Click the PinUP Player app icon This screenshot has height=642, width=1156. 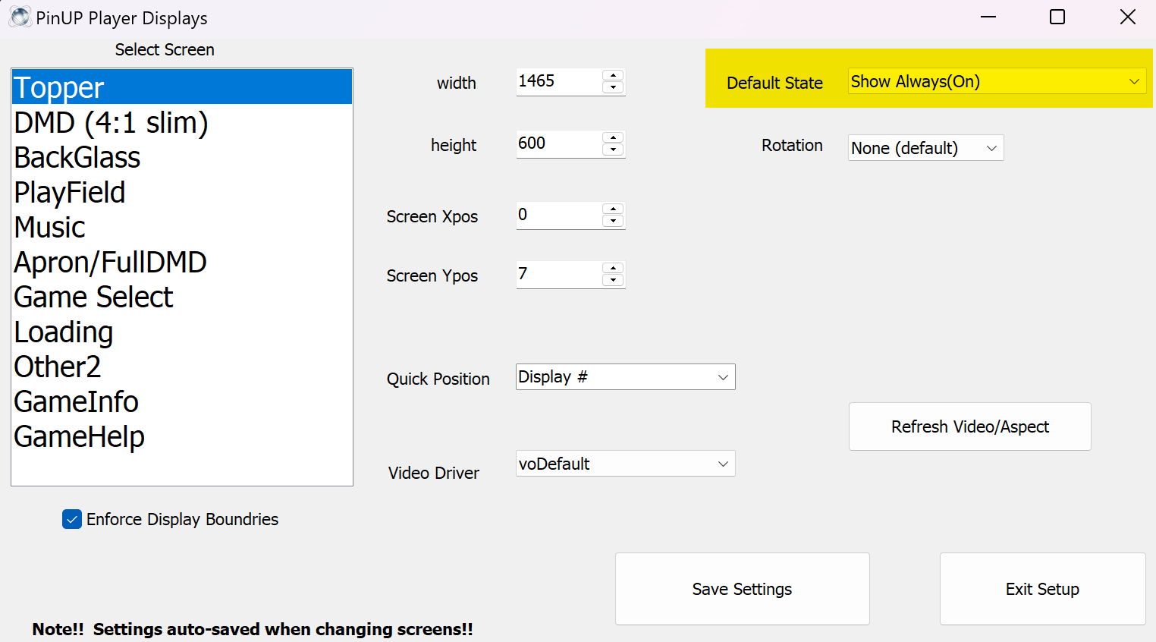[19, 17]
